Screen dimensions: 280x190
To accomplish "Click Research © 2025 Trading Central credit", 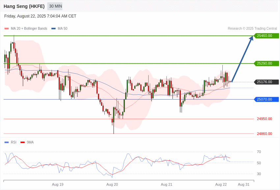I will tap(252, 29).
